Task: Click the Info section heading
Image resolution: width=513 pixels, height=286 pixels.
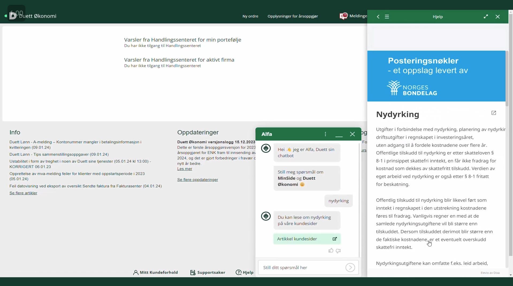Action: point(15,132)
